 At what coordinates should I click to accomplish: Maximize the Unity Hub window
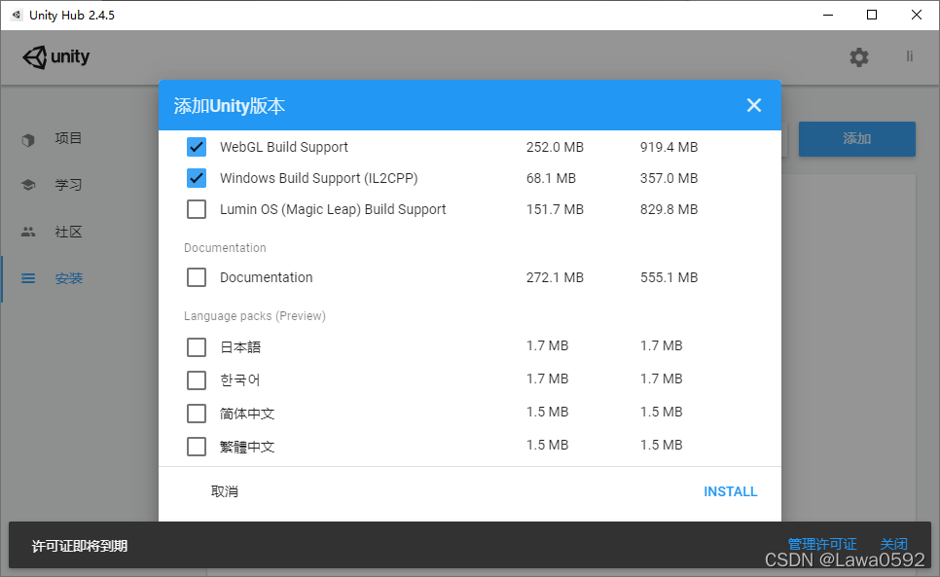point(872,15)
